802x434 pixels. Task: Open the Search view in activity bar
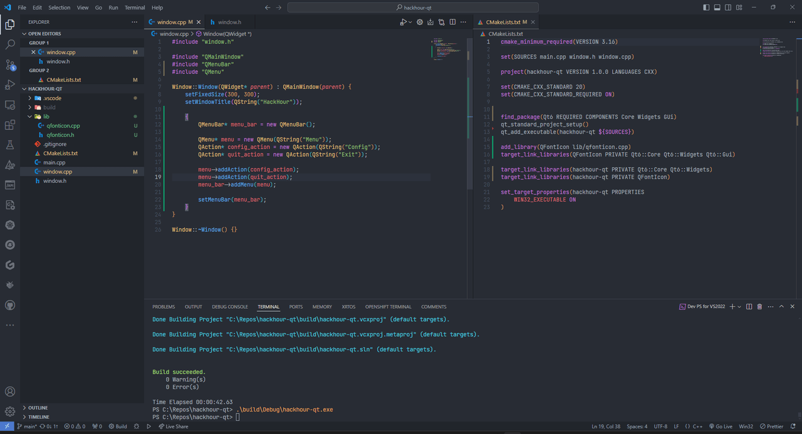(10, 44)
